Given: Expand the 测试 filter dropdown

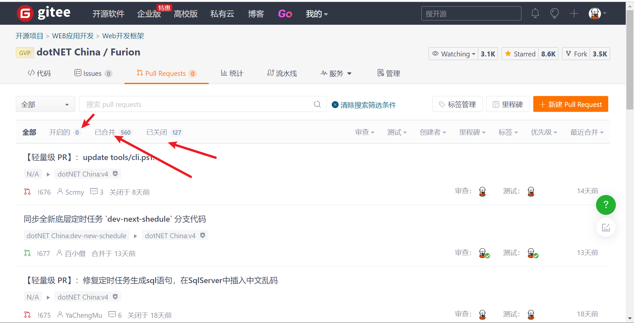Looking at the screenshot, I should coord(397,132).
